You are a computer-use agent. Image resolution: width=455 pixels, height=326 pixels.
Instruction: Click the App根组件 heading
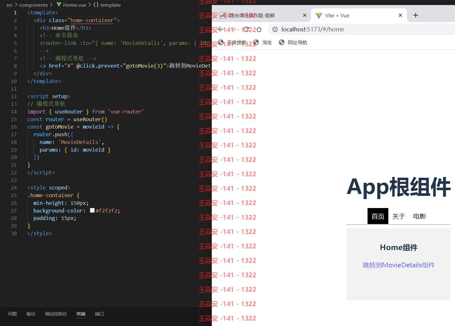click(399, 187)
